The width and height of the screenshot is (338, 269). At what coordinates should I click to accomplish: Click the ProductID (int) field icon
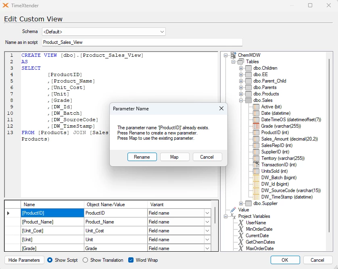pos(256,132)
